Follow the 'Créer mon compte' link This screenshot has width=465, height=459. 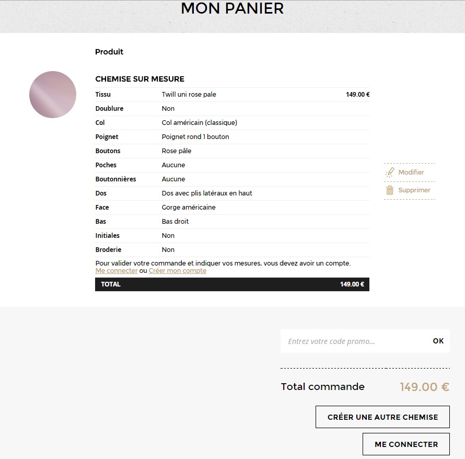(177, 271)
